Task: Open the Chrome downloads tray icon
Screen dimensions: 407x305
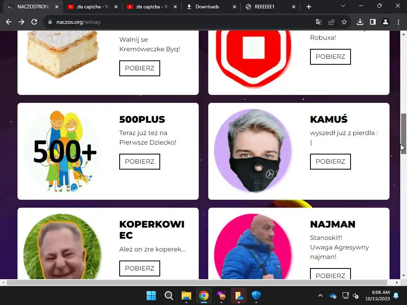Action: pos(360,22)
